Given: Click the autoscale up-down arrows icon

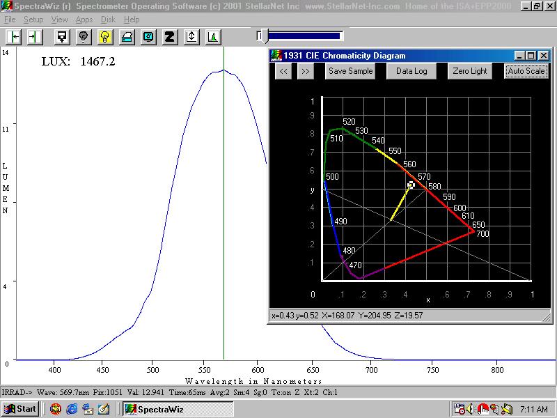Looking at the screenshot, I should [191, 36].
